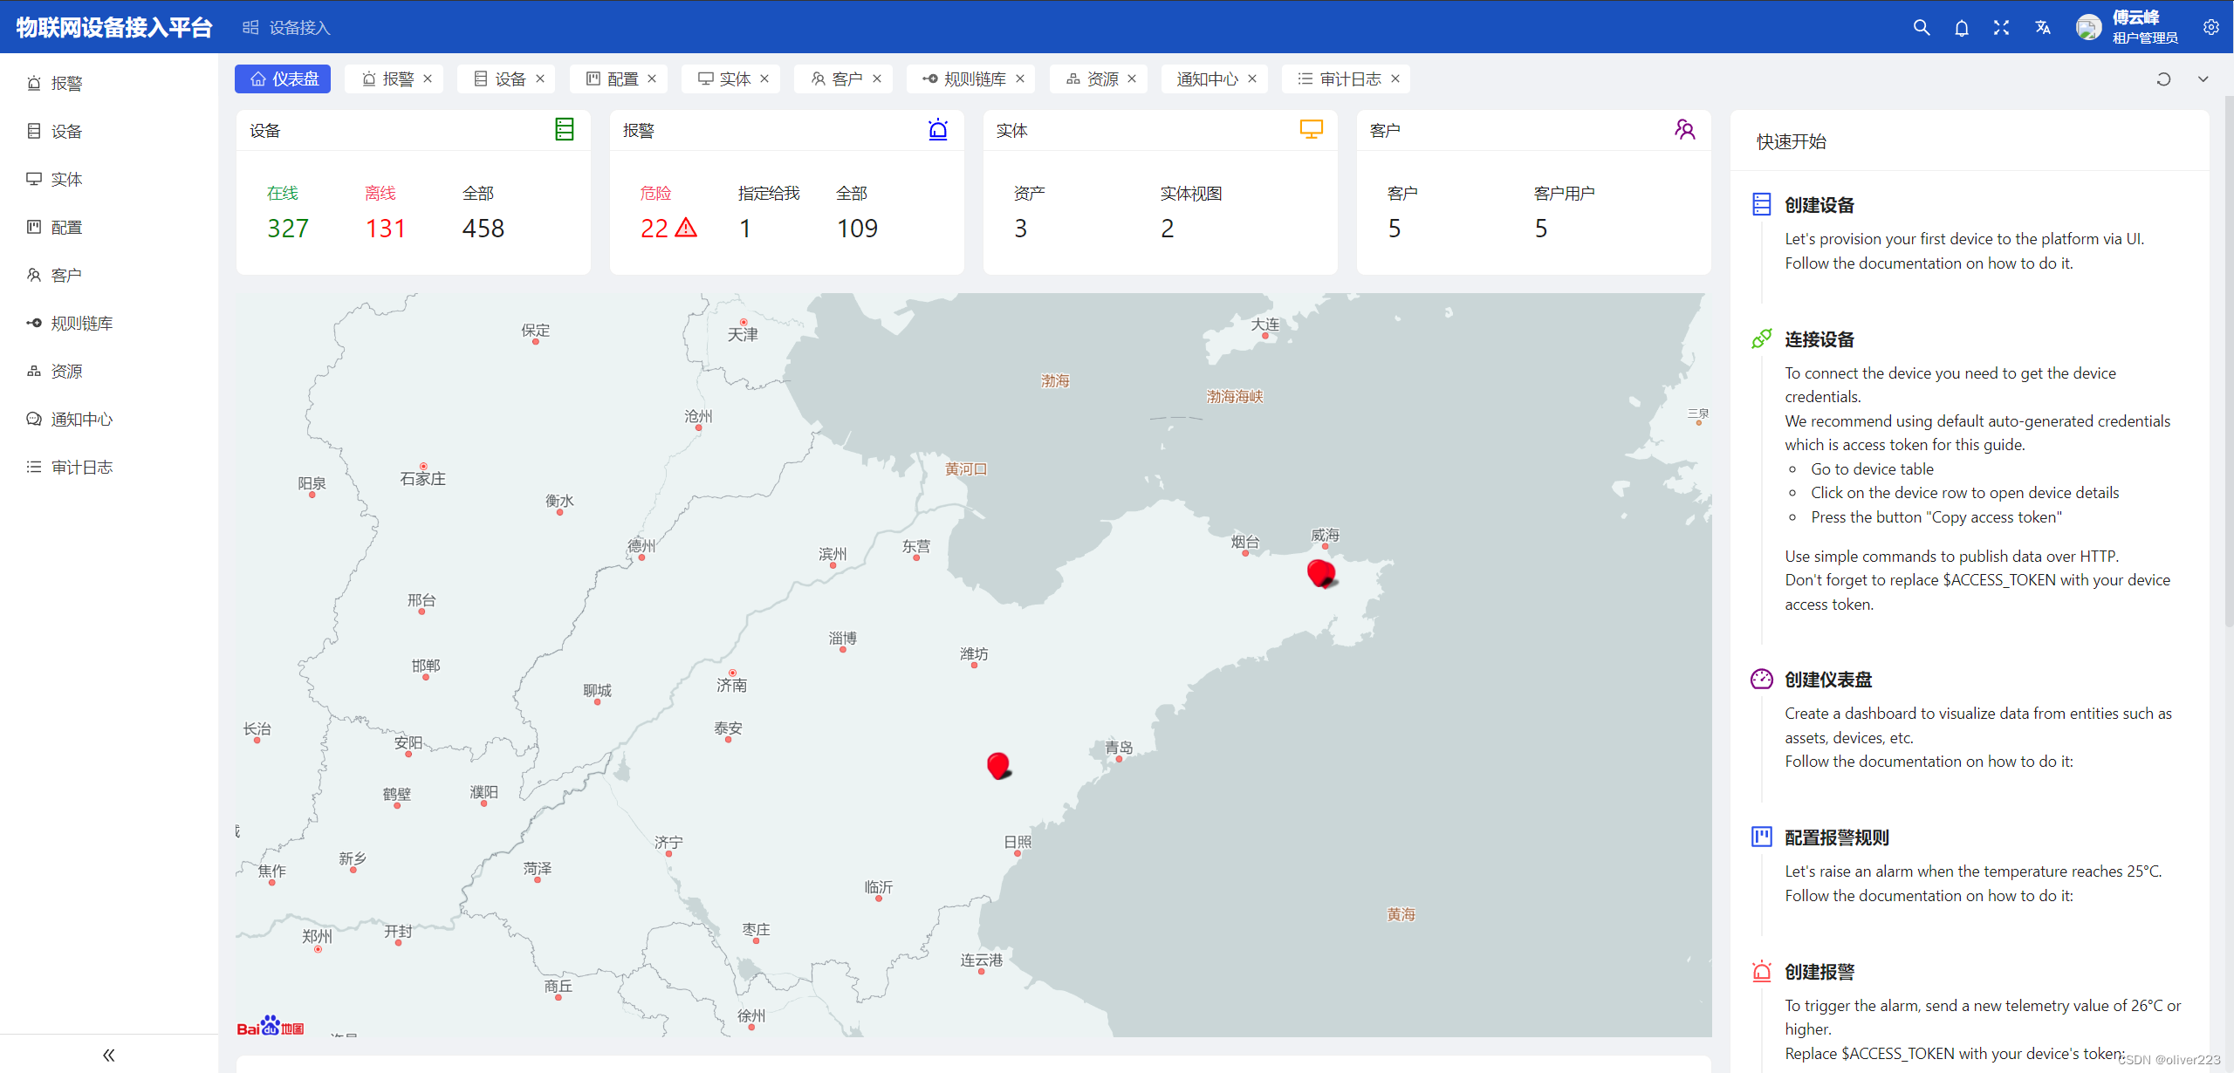
Task: Open the notifications bell icon
Action: pos(1961,27)
